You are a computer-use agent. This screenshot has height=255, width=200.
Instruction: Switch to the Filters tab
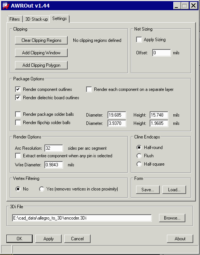pyautogui.click(x=15, y=19)
